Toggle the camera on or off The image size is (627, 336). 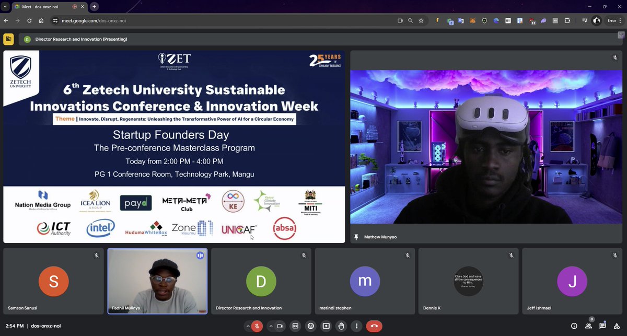280,326
